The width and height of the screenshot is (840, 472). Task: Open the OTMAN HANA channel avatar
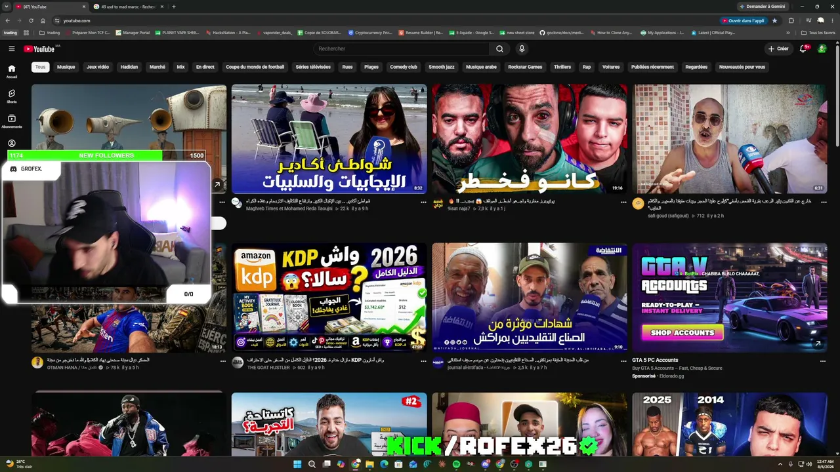point(37,363)
